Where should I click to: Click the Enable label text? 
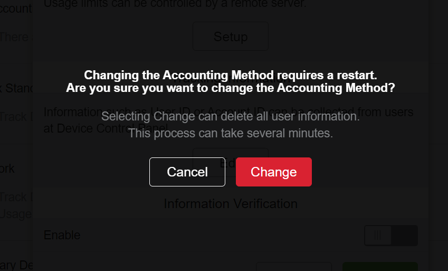click(x=62, y=235)
